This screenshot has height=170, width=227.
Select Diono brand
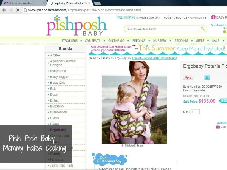[54, 124]
